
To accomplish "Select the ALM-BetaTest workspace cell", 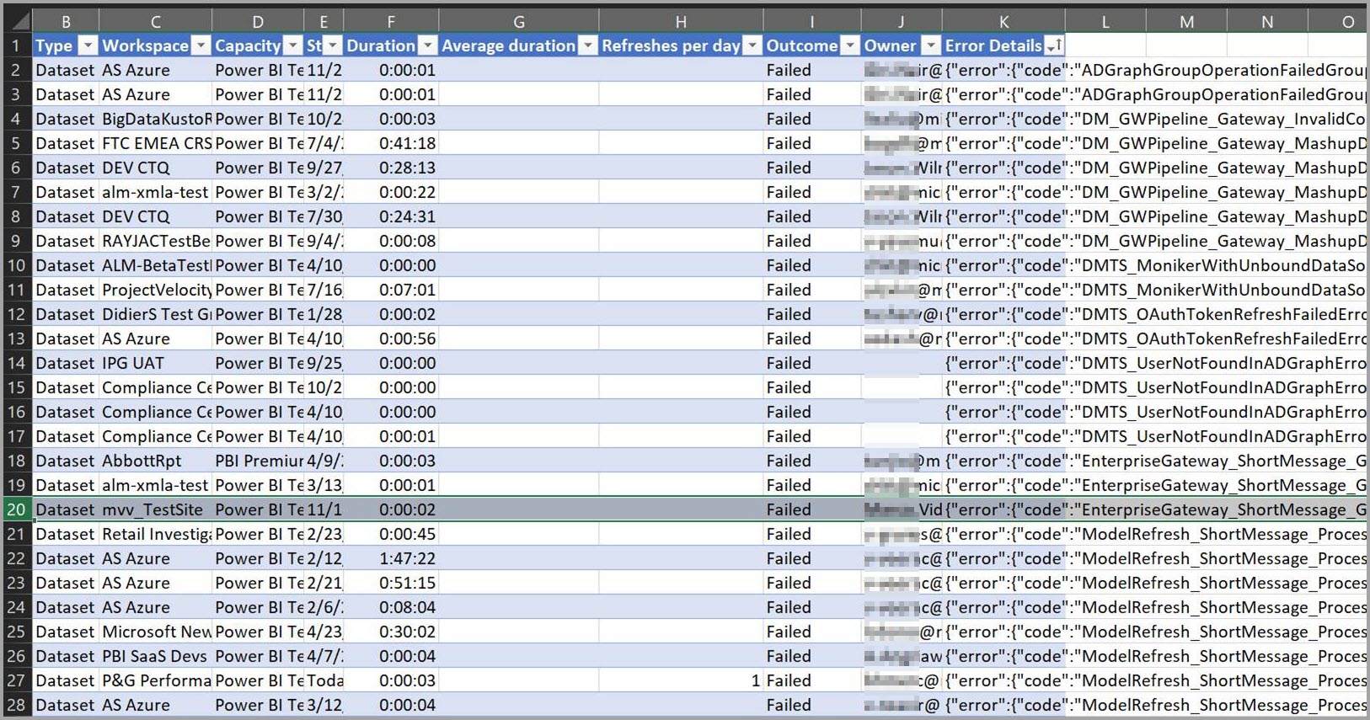I will [x=156, y=265].
